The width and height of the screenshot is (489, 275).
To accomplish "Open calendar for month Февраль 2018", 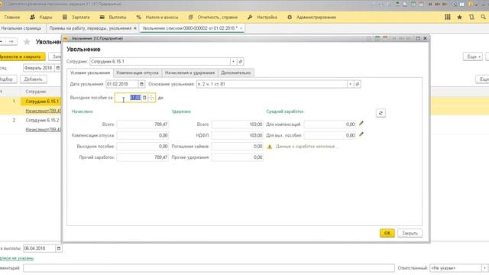I will pyautogui.click(x=58, y=68).
